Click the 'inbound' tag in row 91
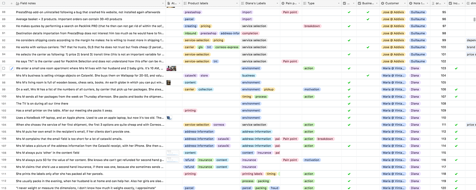The height and width of the screenshot is (190, 476). (x=190, y=33)
